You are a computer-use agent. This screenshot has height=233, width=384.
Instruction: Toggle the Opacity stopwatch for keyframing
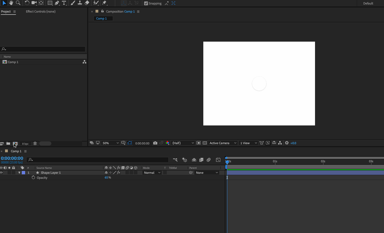pyautogui.click(x=33, y=178)
